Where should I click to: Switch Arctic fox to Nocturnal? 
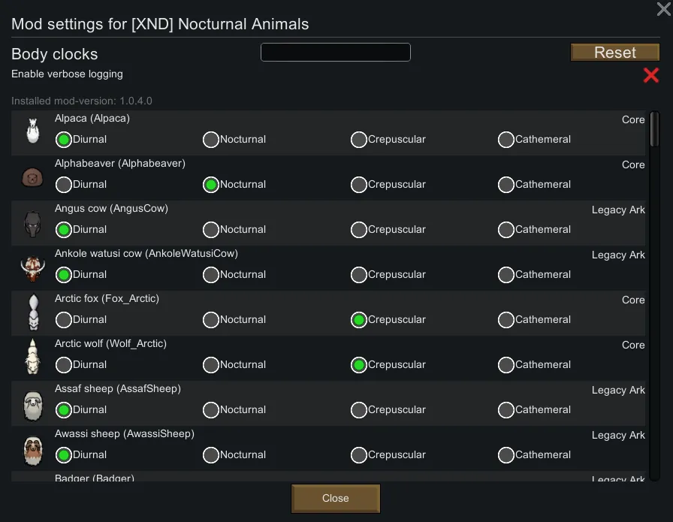click(x=211, y=320)
